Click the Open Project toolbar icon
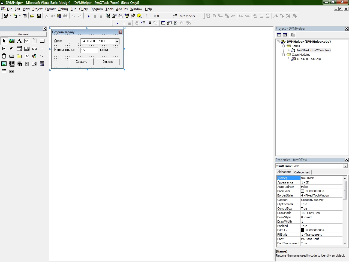 tap(32, 16)
